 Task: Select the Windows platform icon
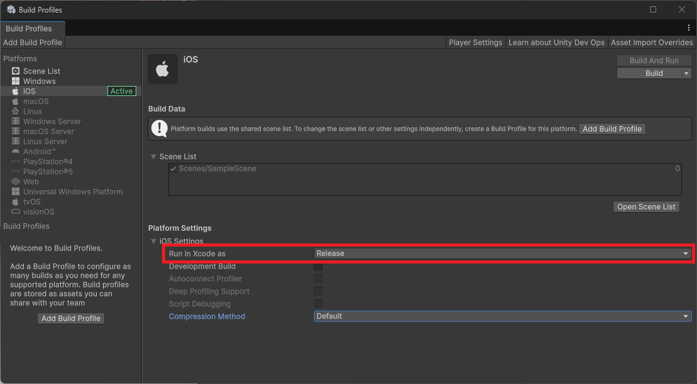[x=16, y=81]
